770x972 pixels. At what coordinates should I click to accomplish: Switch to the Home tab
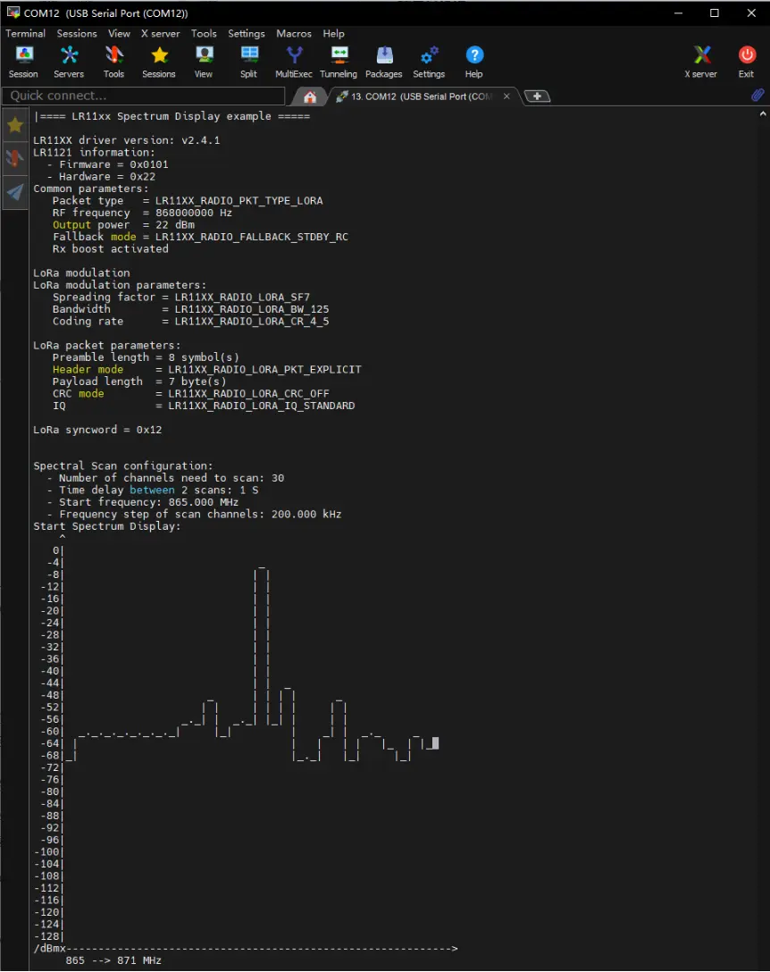(x=310, y=96)
